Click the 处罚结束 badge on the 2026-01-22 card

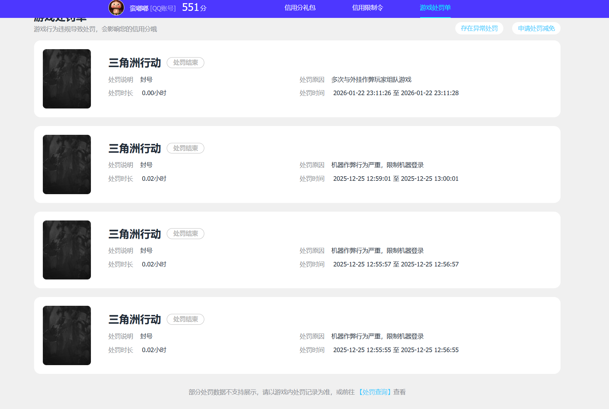click(185, 62)
